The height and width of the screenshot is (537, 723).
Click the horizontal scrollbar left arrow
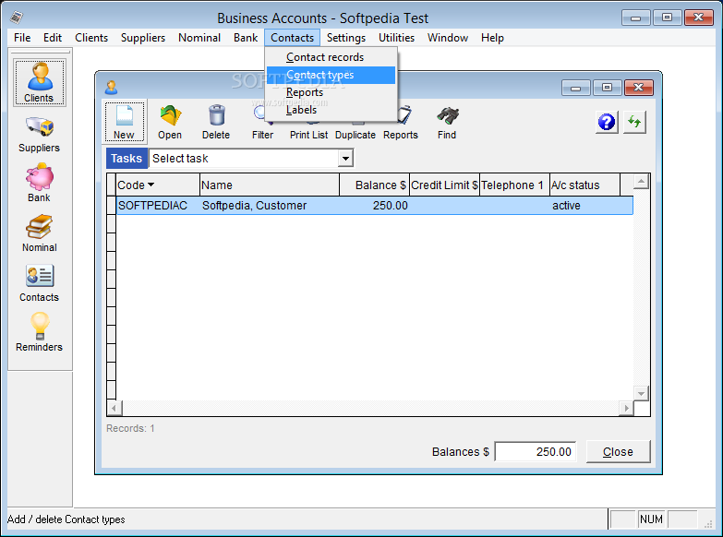114,408
